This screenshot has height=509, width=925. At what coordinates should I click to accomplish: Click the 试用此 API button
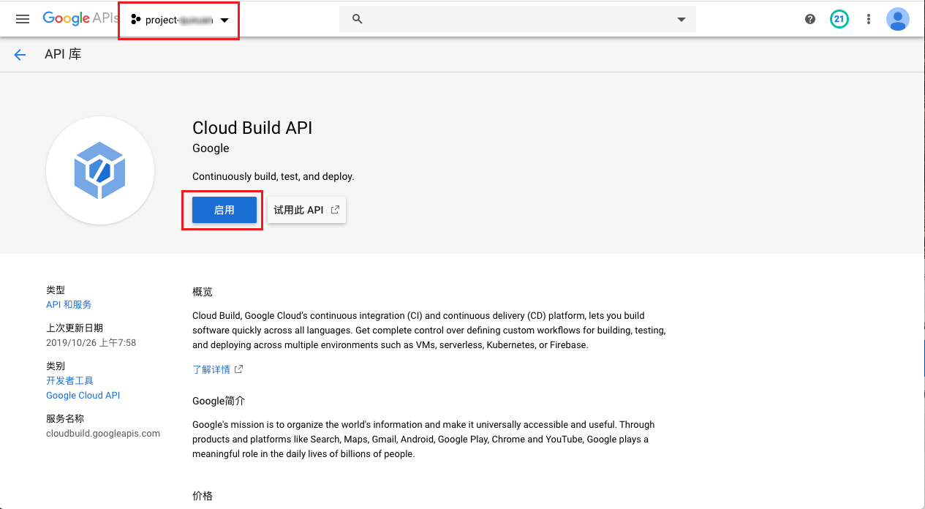pyautogui.click(x=306, y=210)
